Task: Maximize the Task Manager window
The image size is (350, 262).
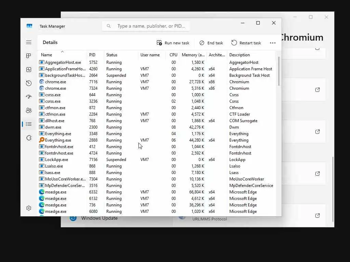Action: (258, 23)
